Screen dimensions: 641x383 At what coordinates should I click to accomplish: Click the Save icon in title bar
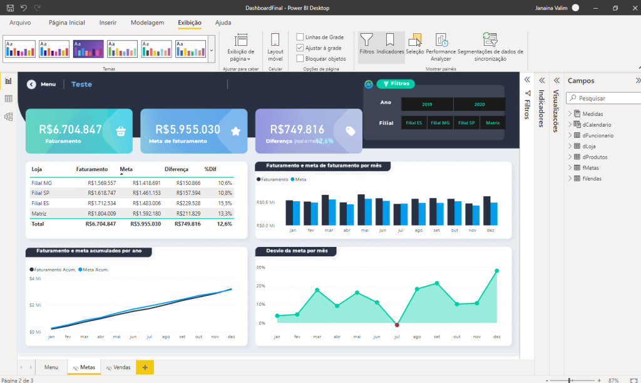[x=10, y=8]
